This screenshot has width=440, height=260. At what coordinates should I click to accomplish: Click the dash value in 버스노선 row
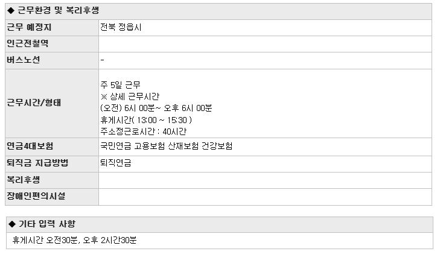coord(103,60)
